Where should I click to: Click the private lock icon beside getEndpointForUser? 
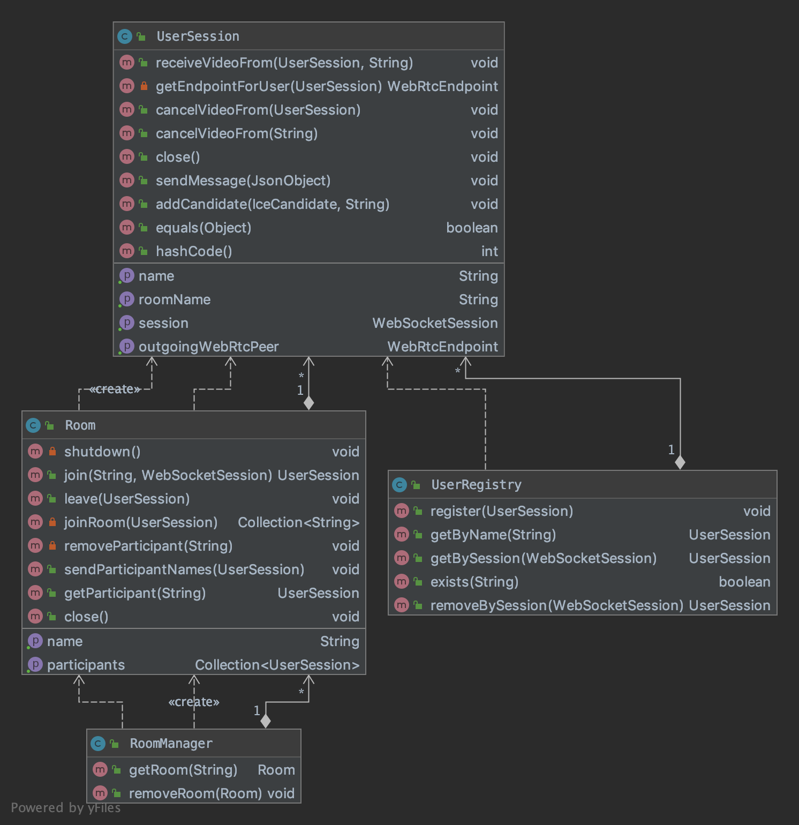(x=144, y=86)
